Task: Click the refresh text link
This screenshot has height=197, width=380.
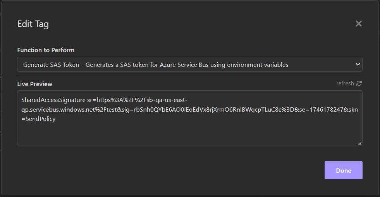Action: (x=345, y=83)
